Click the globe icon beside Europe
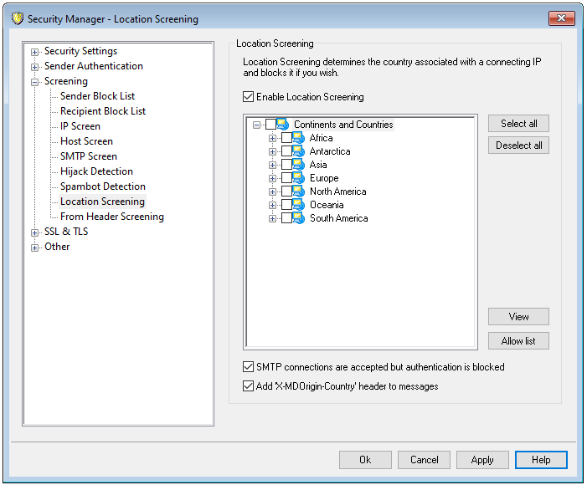This screenshot has width=587, height=485. click(x=299, y=178)
